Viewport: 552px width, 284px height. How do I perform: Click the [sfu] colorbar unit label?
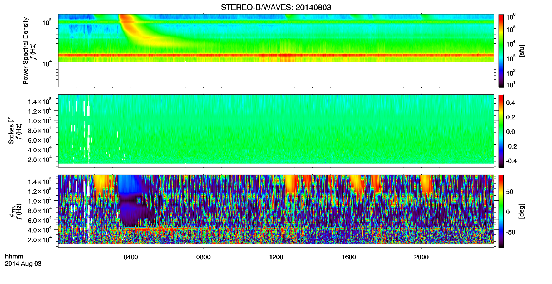click(521, 51)
